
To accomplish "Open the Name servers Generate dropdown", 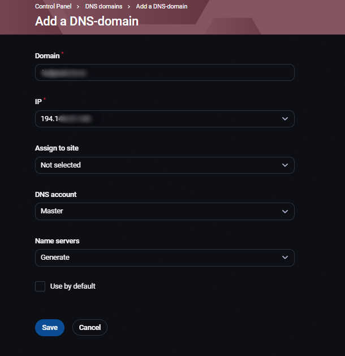I will click(x=158, y=258).
